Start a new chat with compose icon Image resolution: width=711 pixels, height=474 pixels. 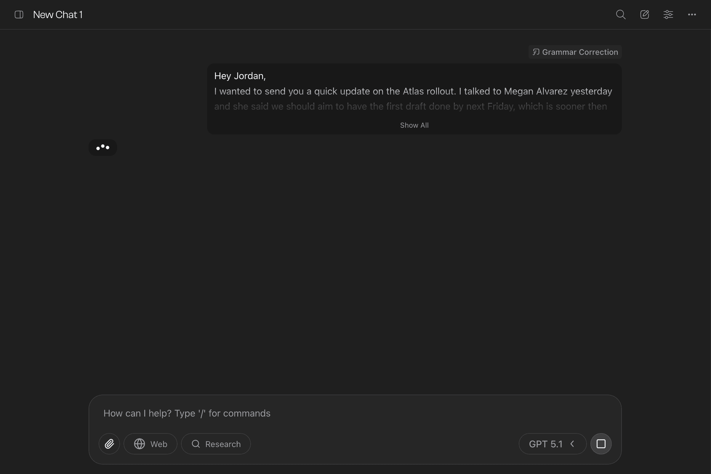pos(645,15)
